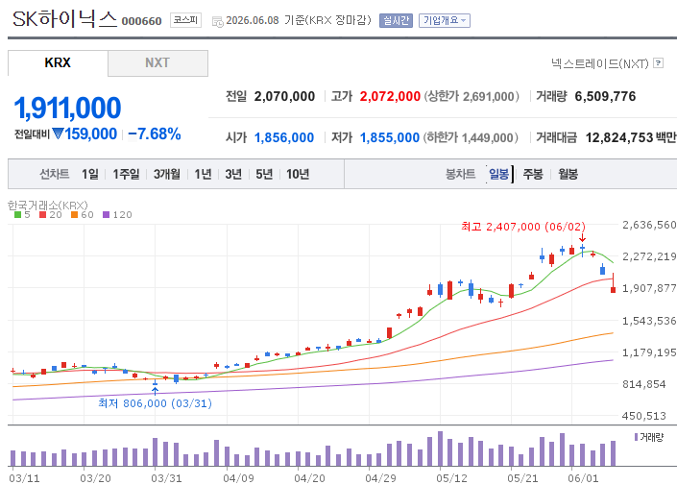
Task: Select the 1년 line chart period
Action: click(203, 174)
